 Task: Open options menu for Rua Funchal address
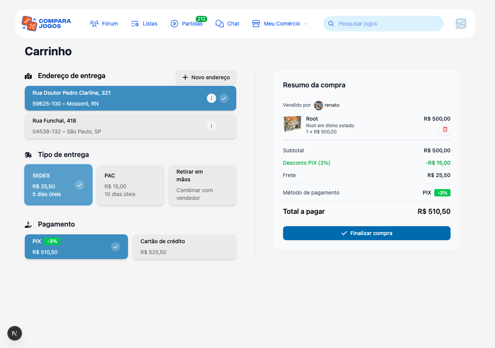[211, 126]
